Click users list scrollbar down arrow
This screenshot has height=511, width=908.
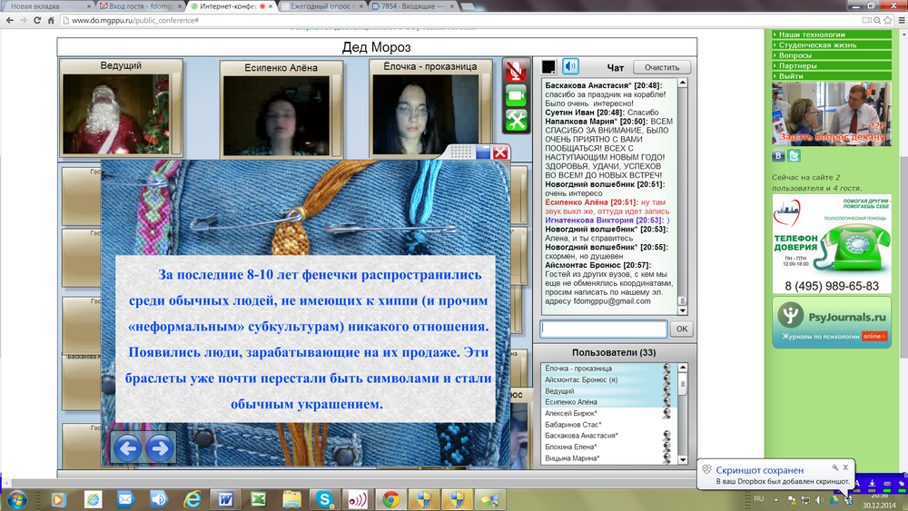click(683, 459)
